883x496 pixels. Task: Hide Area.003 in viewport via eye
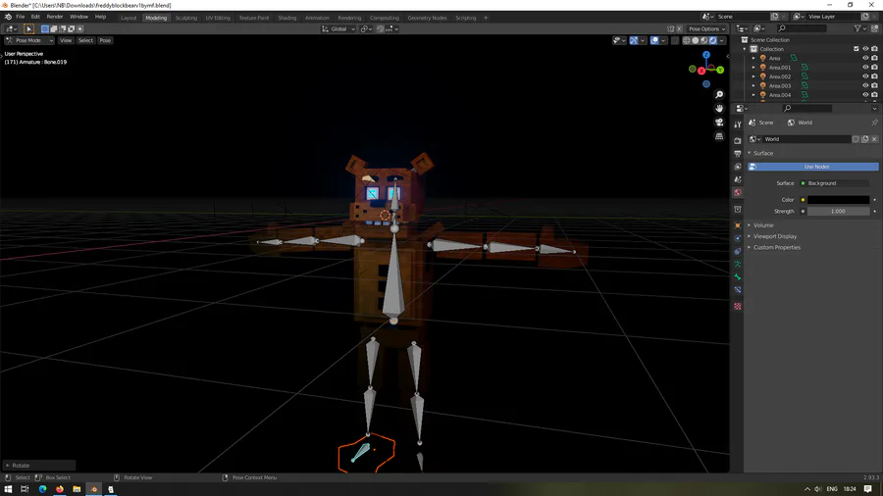coord(865,85)
